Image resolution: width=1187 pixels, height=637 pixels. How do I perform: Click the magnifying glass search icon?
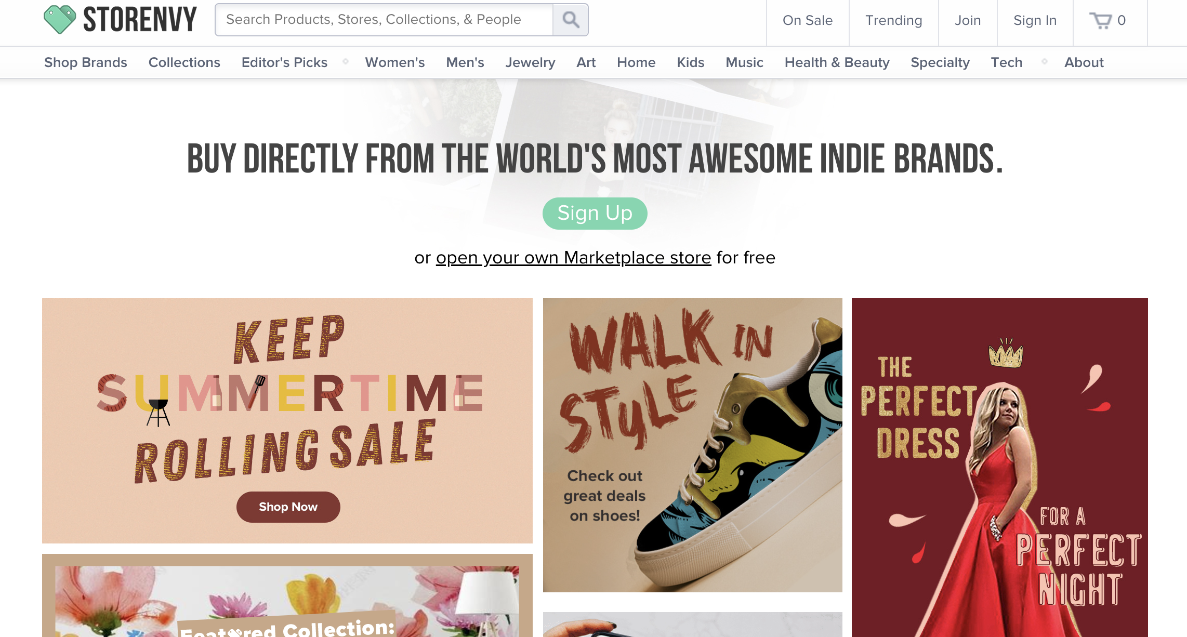pyautogui.click(x=570, y=20)
